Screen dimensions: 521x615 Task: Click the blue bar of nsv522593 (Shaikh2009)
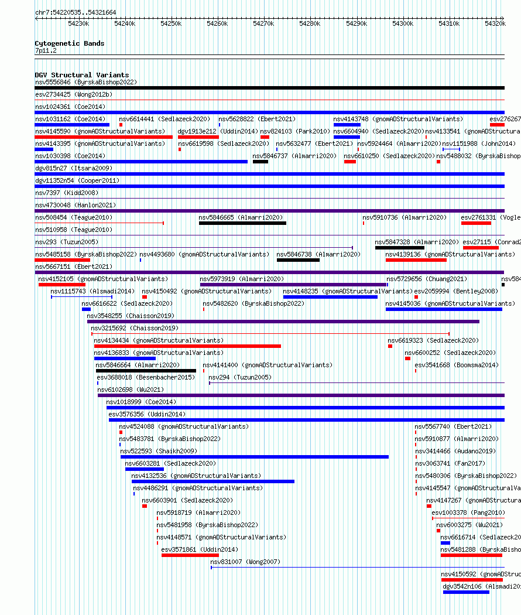(255, 457)
